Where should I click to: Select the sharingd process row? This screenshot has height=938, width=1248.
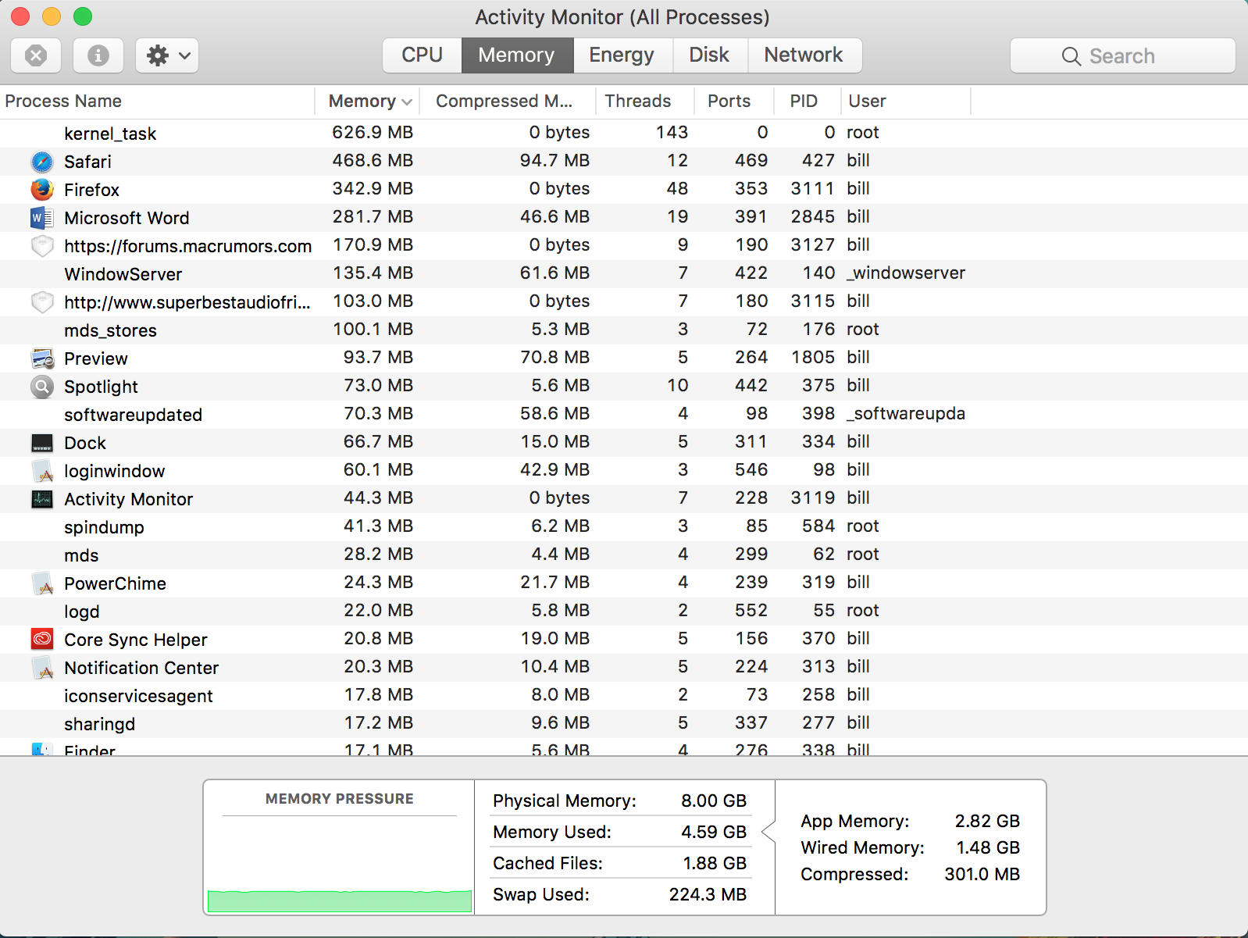click(624, 724)
